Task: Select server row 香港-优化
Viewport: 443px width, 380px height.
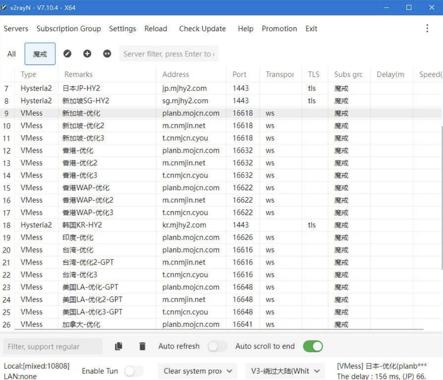Action: pyautogui.click(x=221, y=150)
